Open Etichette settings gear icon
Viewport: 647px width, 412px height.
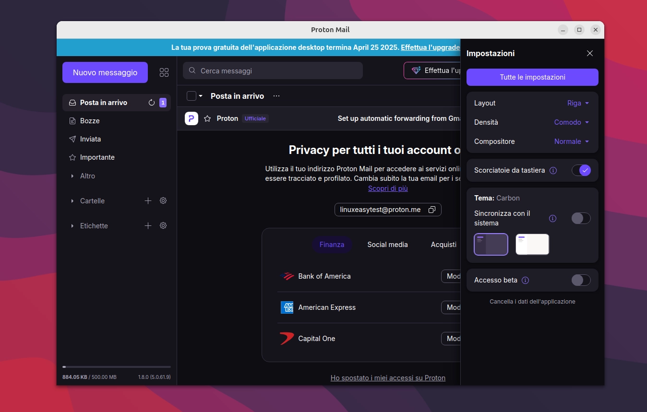coord(163,225)
